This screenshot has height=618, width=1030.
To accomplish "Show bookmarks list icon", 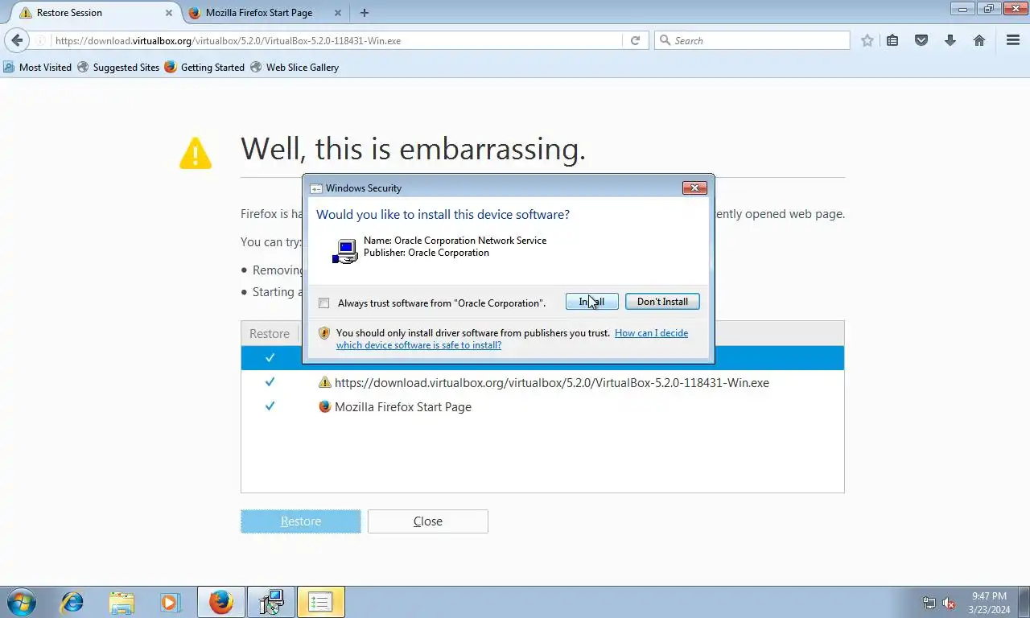I will click(x=892, y=40).
